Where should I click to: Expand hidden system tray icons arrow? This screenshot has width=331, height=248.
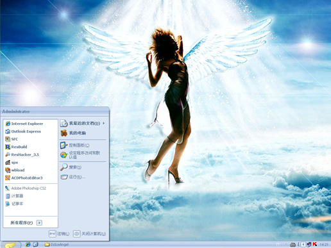303,245
